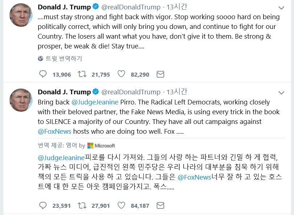The height and width of the screenshot is (215, 294).
Task: Open @realDonaldTrump handle in second tweet
Action: click(131, 92)
